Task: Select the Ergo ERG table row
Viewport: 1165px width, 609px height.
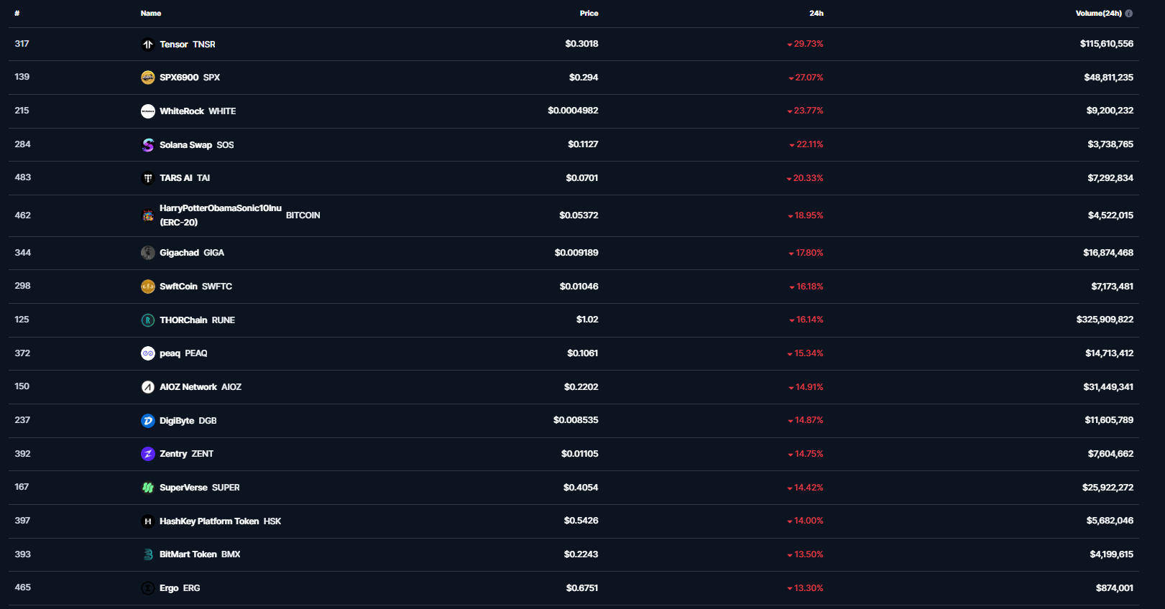Action: 574,588
